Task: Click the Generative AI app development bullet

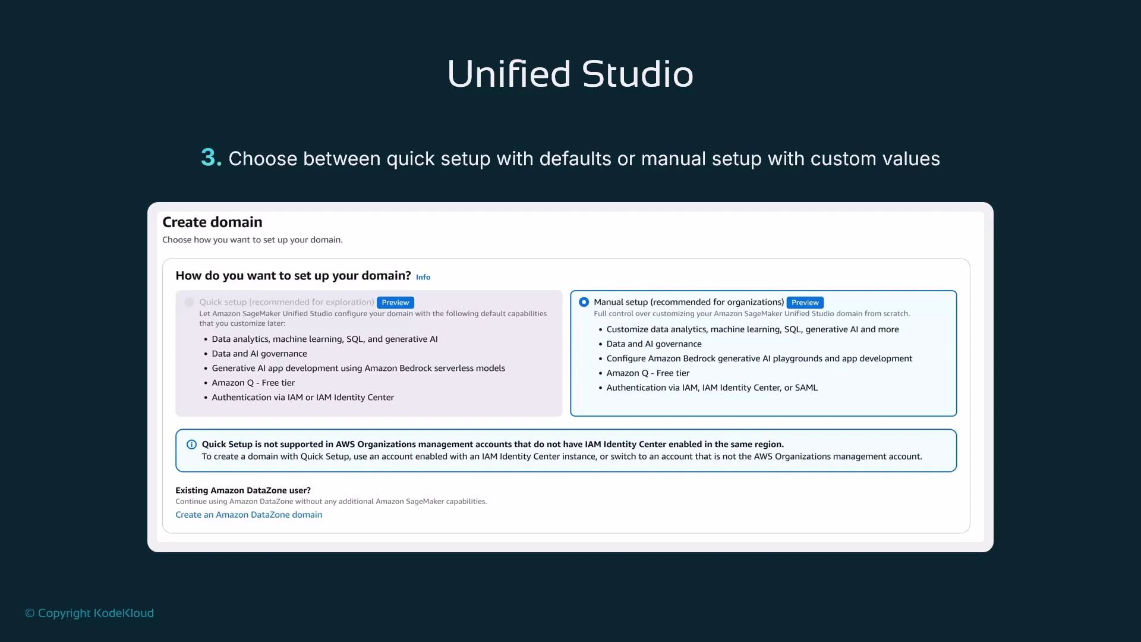Action: pyautogui.click(x=358, y=368)
